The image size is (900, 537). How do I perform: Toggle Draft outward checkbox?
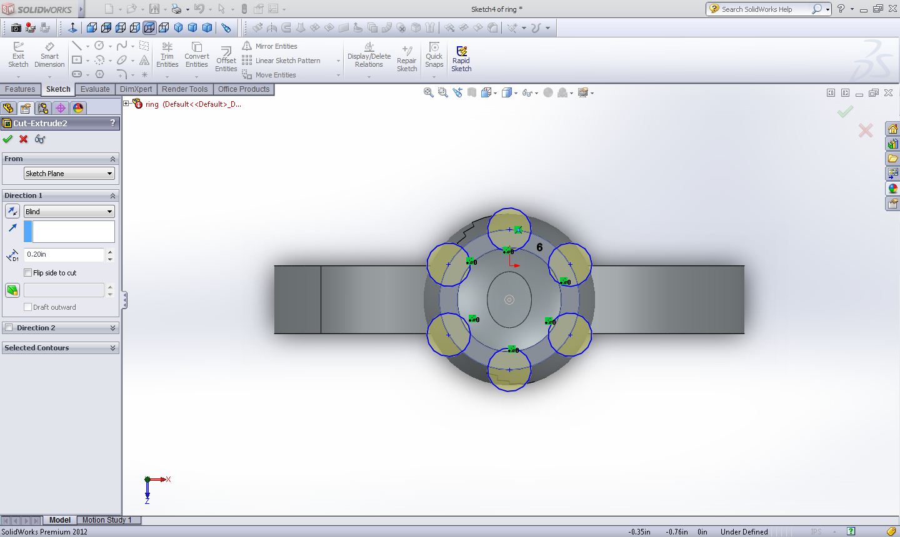point(27,307)
